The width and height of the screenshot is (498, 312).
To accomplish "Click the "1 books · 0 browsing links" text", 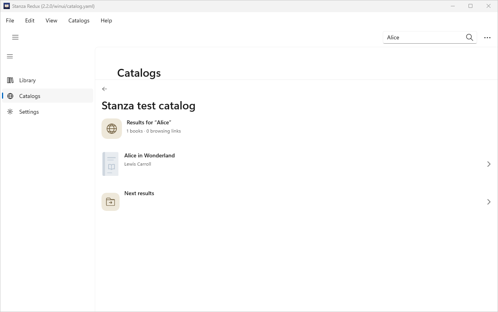I will (154, 131).
